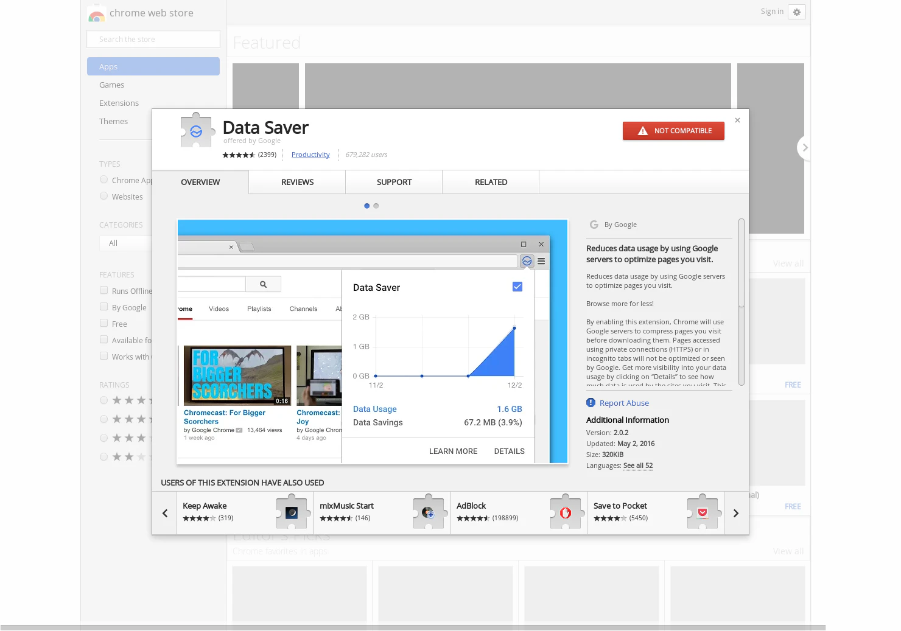Click the View all link beside Editor's Picks

coord(788,551)
